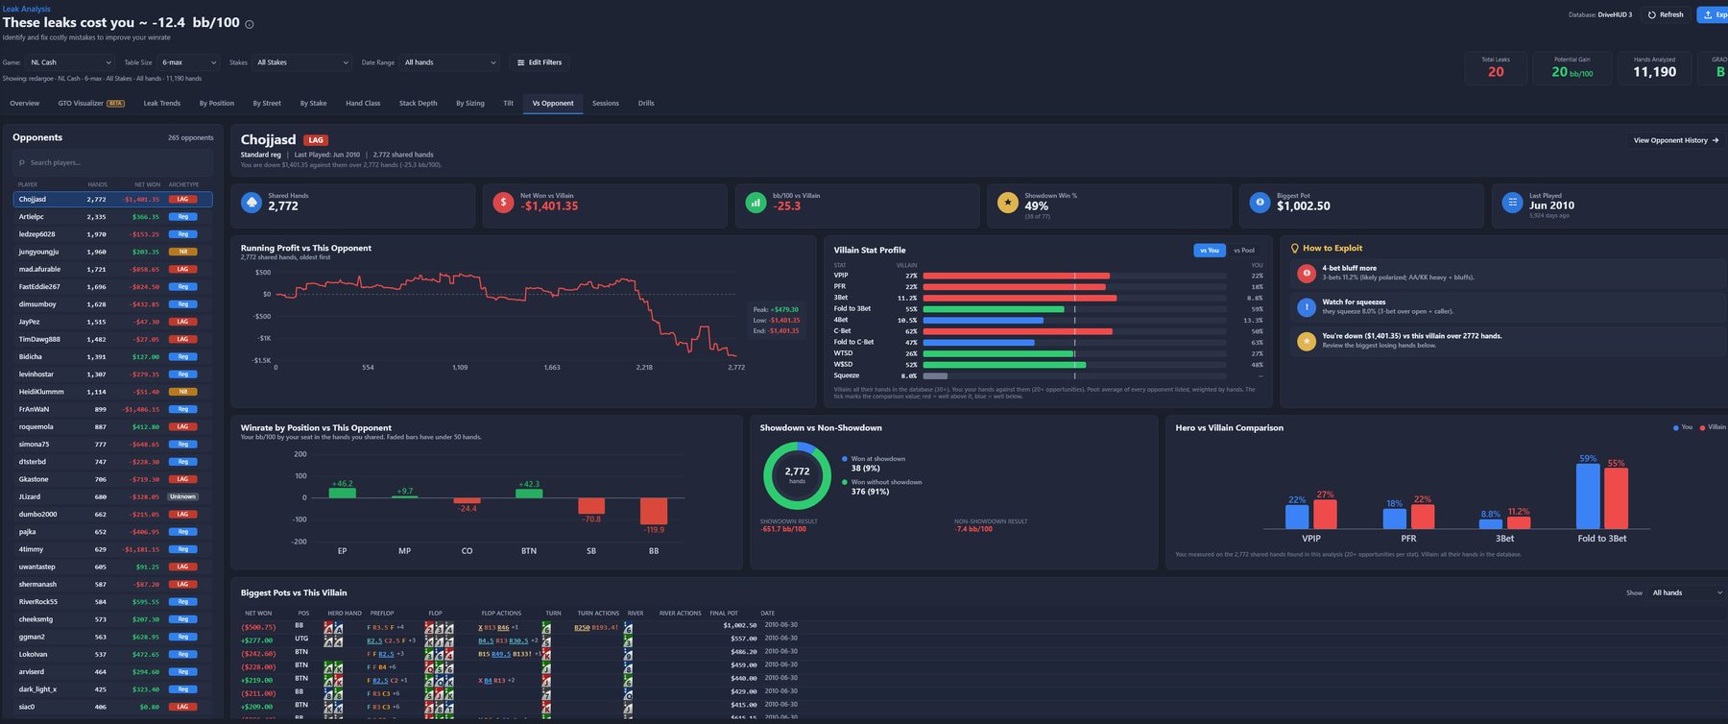
Task: Click the red BB bar in Winrate by Position
Action: click(x=654, y=511)
